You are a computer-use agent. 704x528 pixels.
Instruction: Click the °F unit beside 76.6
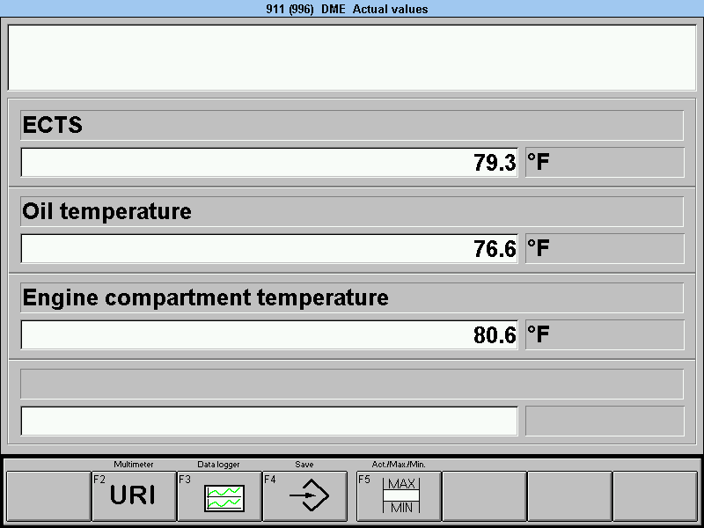click(605, 248)
